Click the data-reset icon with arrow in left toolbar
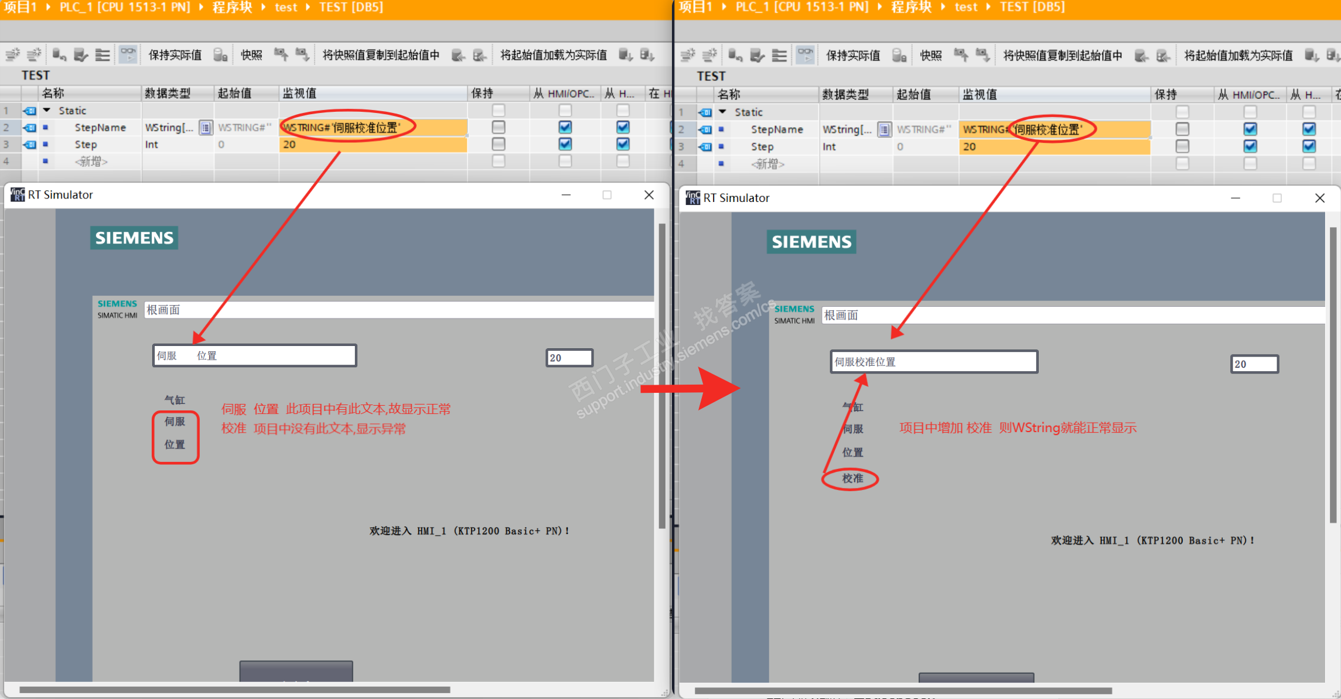Screen dimensions: 1341x699 (59, 55)
